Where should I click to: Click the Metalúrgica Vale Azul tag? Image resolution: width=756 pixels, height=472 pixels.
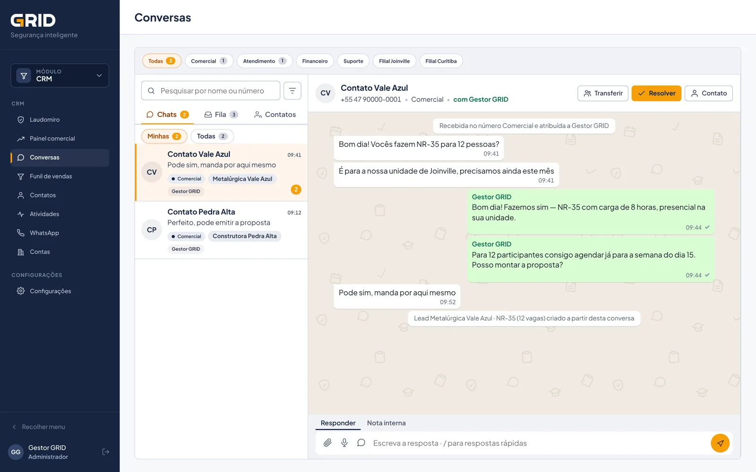242,179
